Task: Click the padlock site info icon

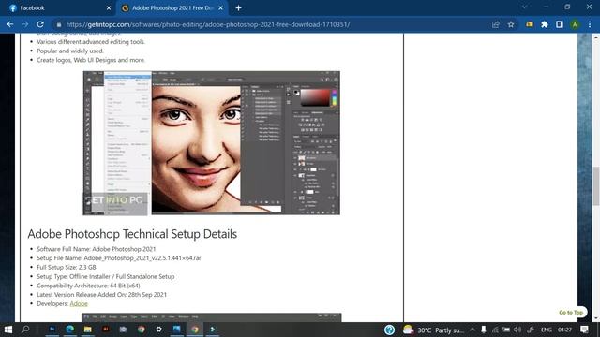Action: (x=58, y=24)
